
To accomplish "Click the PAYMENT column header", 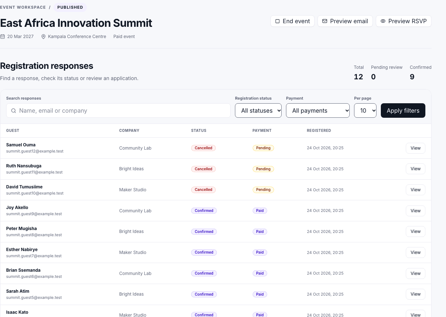I will (x=262, y=130).
